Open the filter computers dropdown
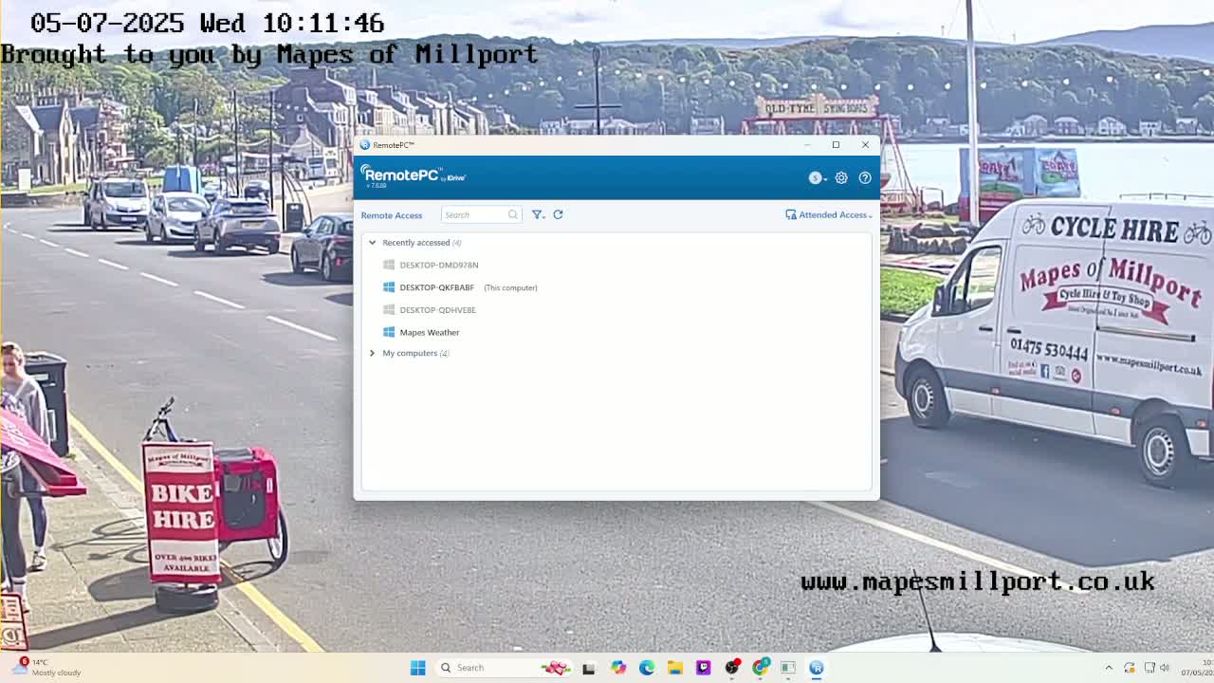Viewport: 1214px width, 683px height. pyautogui.click(x=538, y=214)
